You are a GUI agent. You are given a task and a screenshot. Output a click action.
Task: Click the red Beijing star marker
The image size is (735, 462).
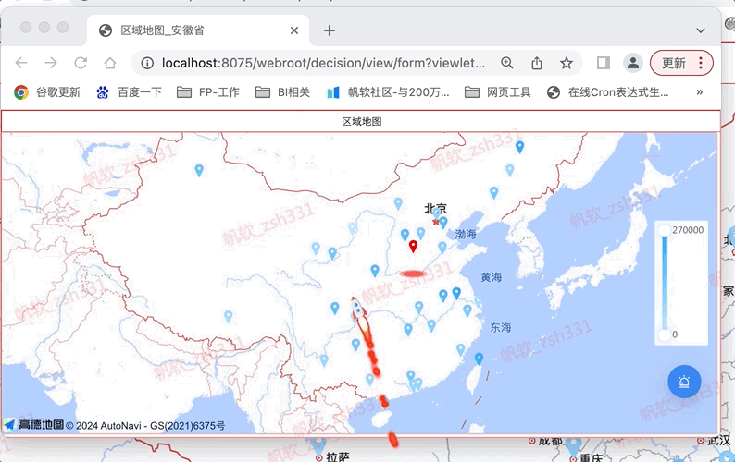tap(436, 222)
